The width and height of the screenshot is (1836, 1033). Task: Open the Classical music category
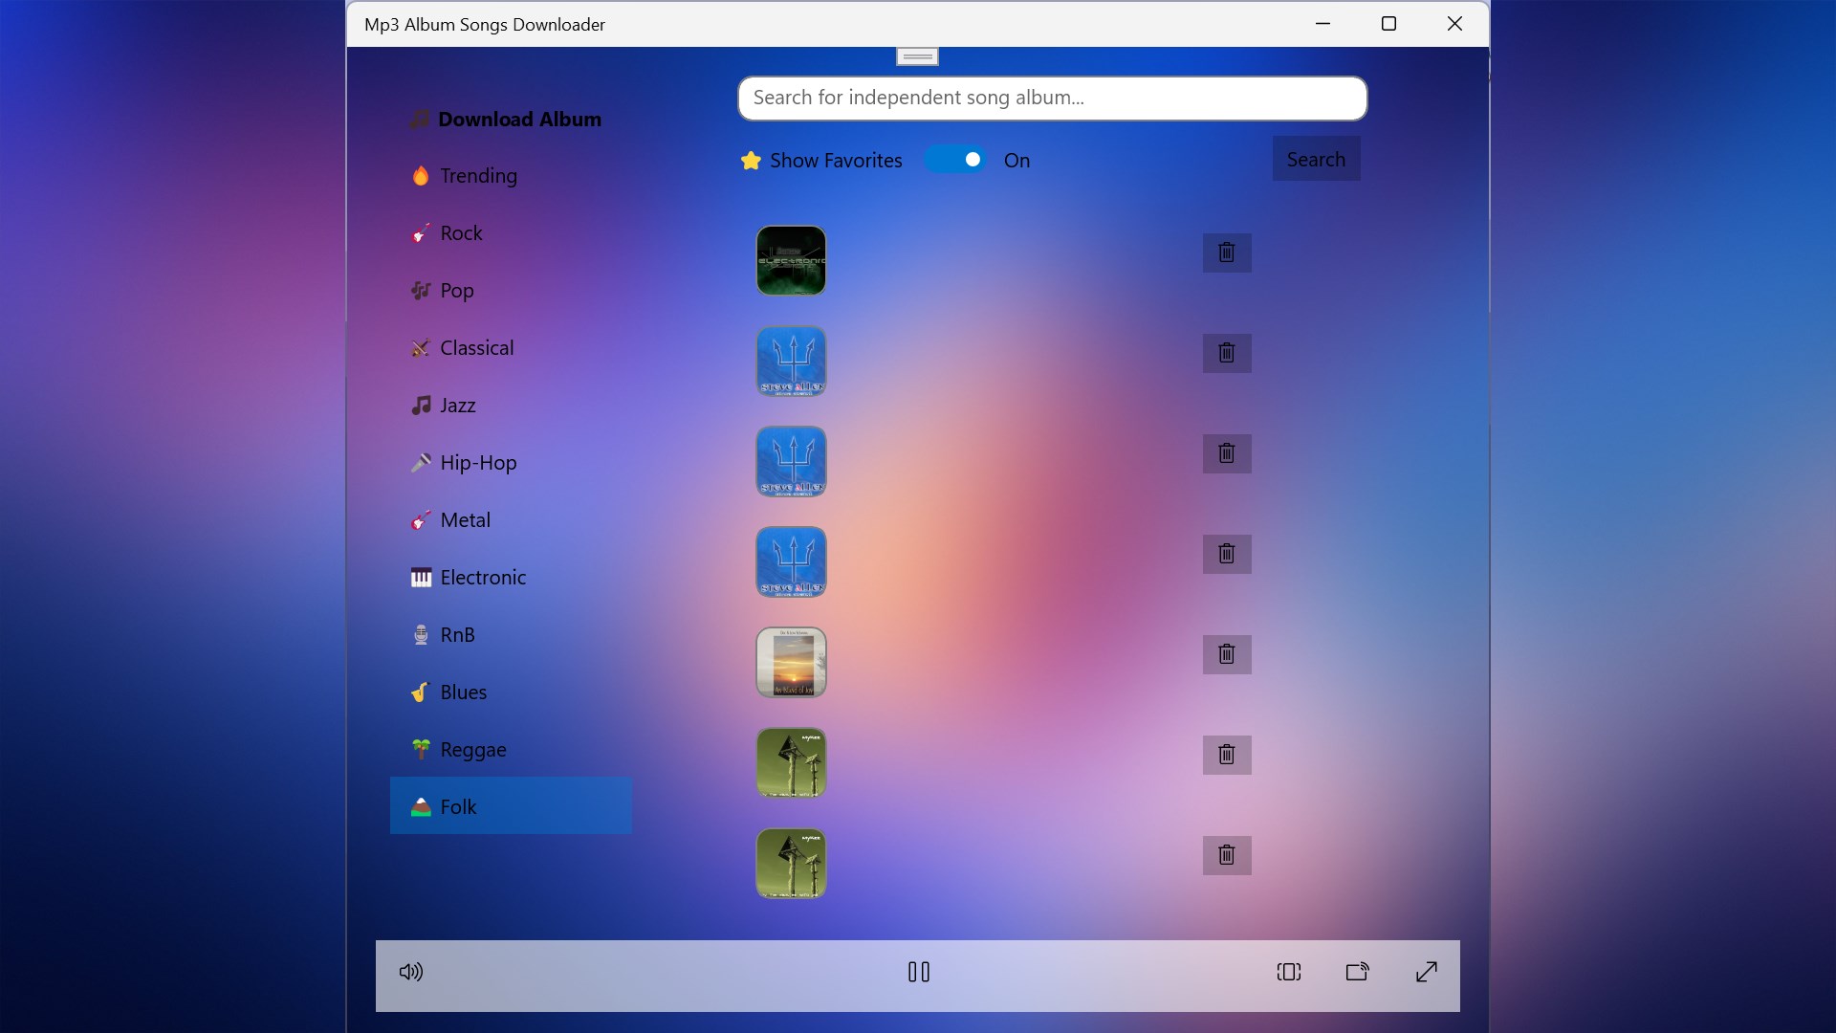click(476, 348)
